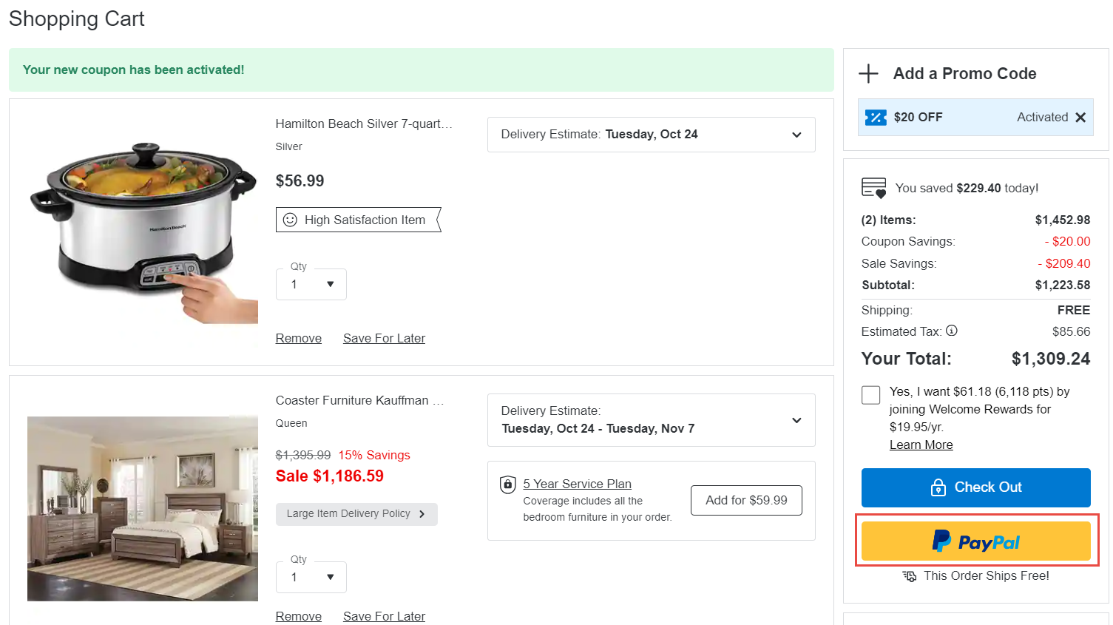The height and width of the screenshot is (625, 1113).
Task: Remove the Hamilton Beach slow cooker
Action: pos(298,338)
